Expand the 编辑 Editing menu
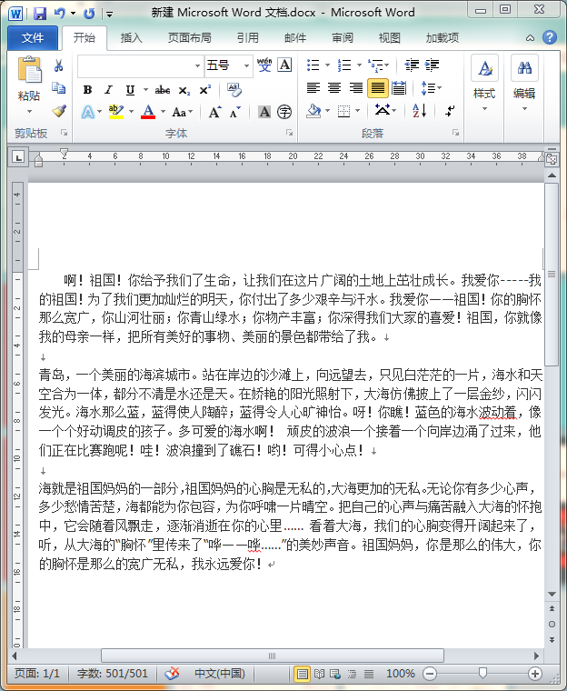Screen dimensions: 567x691 click(x=524, y=83)
